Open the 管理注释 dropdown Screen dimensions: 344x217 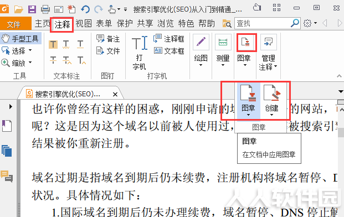[x=268, y=52]
